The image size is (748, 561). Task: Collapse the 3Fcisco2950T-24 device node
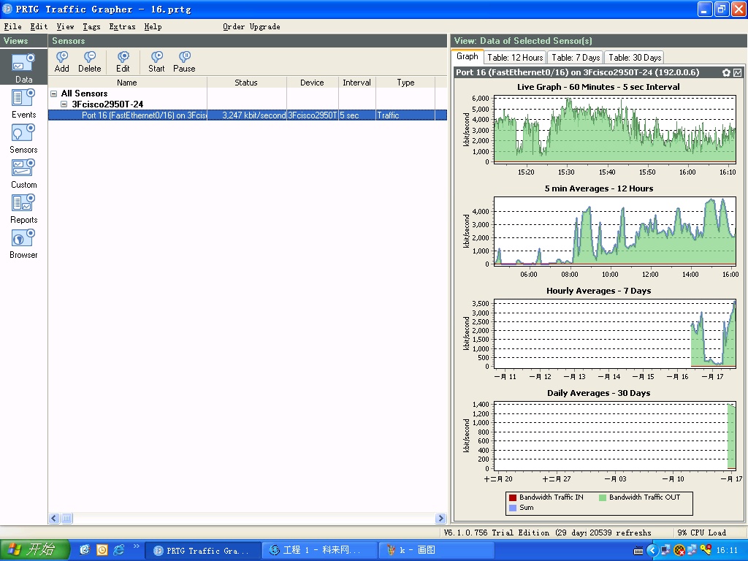(x=64, y=104)
